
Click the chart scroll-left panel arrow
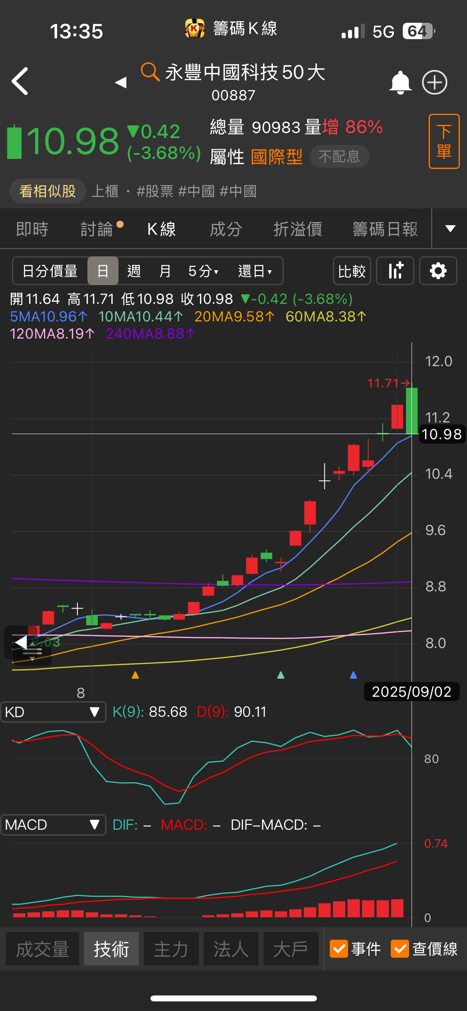pos(21,642)
